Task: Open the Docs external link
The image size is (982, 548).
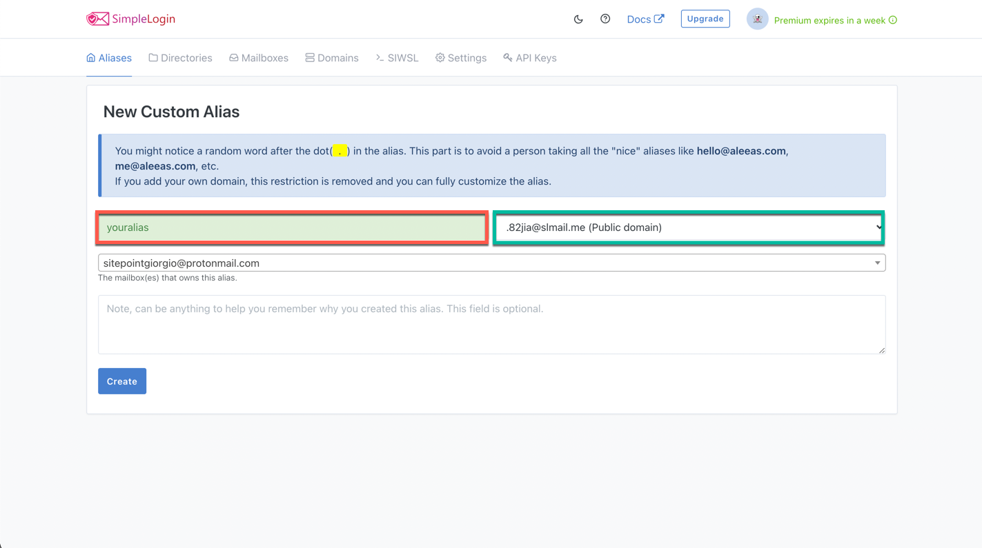Action: (645, 19)
